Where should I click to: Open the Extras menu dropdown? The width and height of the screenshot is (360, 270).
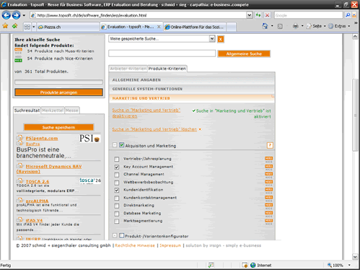[349, 26]
